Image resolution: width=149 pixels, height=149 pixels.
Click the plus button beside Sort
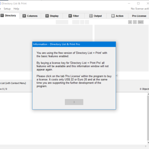pos(130,22)
